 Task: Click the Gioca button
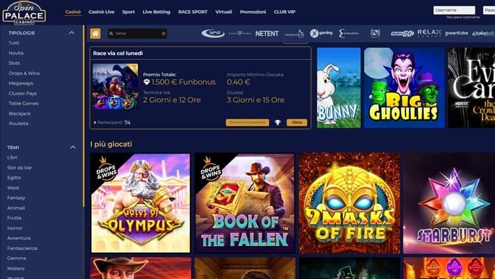point(297,122)
